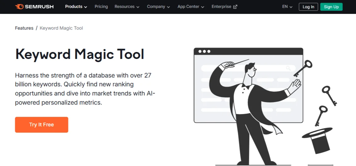Go to the Pricing page
Image resolution: width=356 pixels, height=166 pixels.
[x=101, y=7]
